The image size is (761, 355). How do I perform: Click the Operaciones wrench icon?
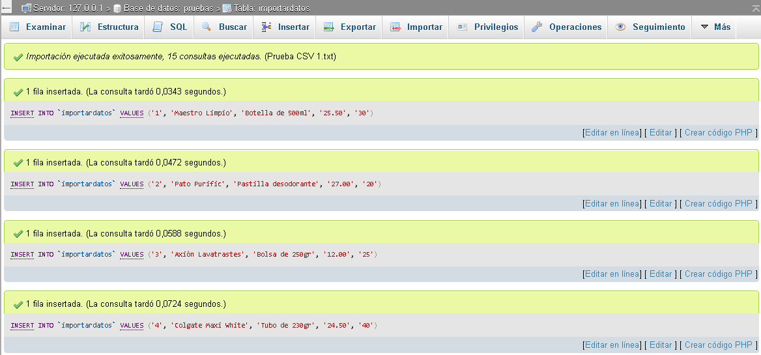pos(537,27)
